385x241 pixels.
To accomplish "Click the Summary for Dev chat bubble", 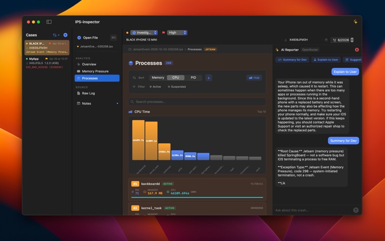I will click(343, 140).
